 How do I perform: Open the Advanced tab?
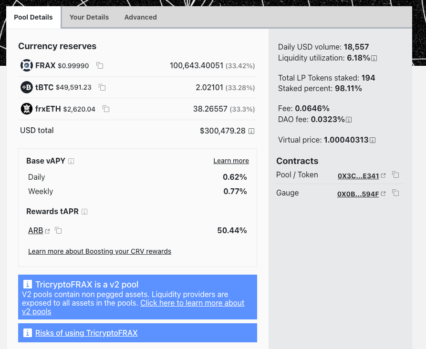[x=140, y=17]
